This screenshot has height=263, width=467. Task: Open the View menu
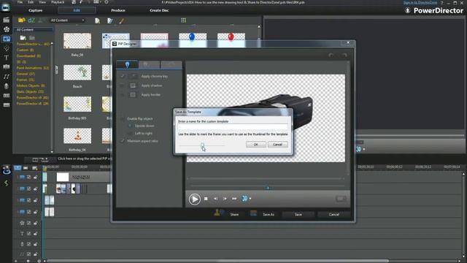point(42,2)
